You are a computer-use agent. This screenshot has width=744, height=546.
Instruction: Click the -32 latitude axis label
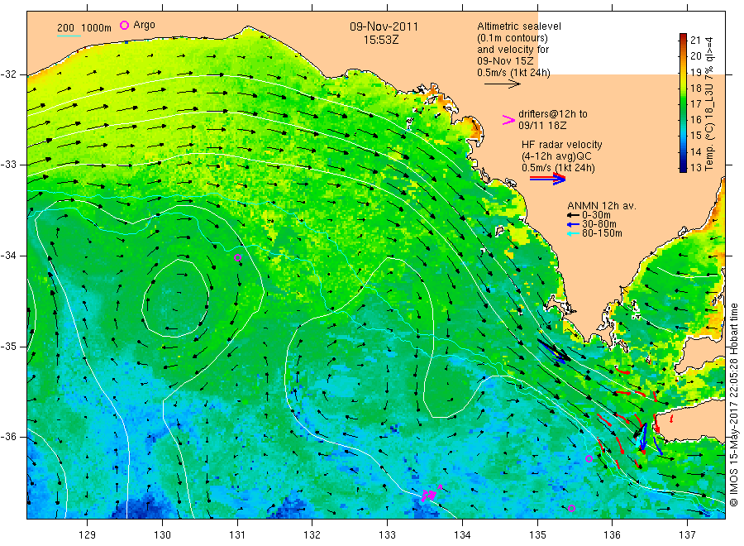(x=8, y=74)
